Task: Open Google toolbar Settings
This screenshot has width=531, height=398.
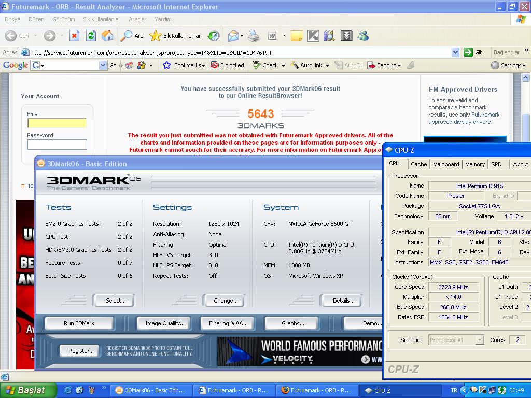Action: click(x=509, y=65)
